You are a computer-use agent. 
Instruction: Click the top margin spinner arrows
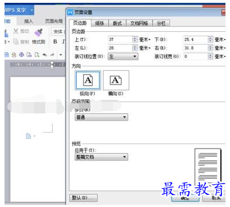[x=135, y=40]
